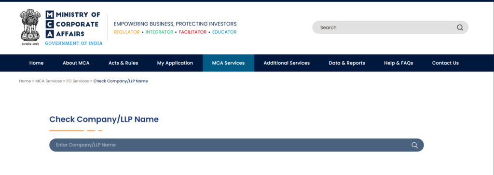
Task: Open the My Application menu
Action: pos(175,63)
